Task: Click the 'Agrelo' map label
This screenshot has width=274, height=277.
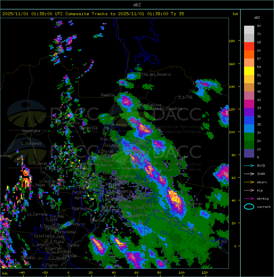Action: [80, 198]
